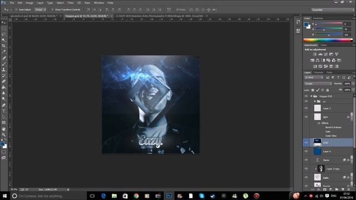Toggle the light layer Effects visibility
This screenshot has width=356, height=200.
pos(319,123)
